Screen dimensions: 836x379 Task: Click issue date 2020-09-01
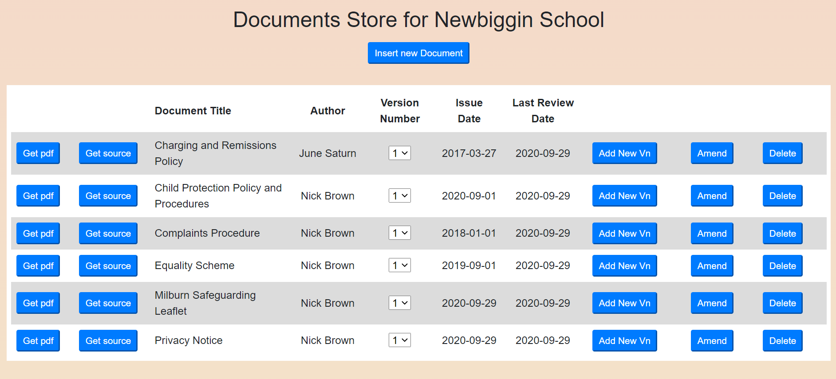[469, 196]
